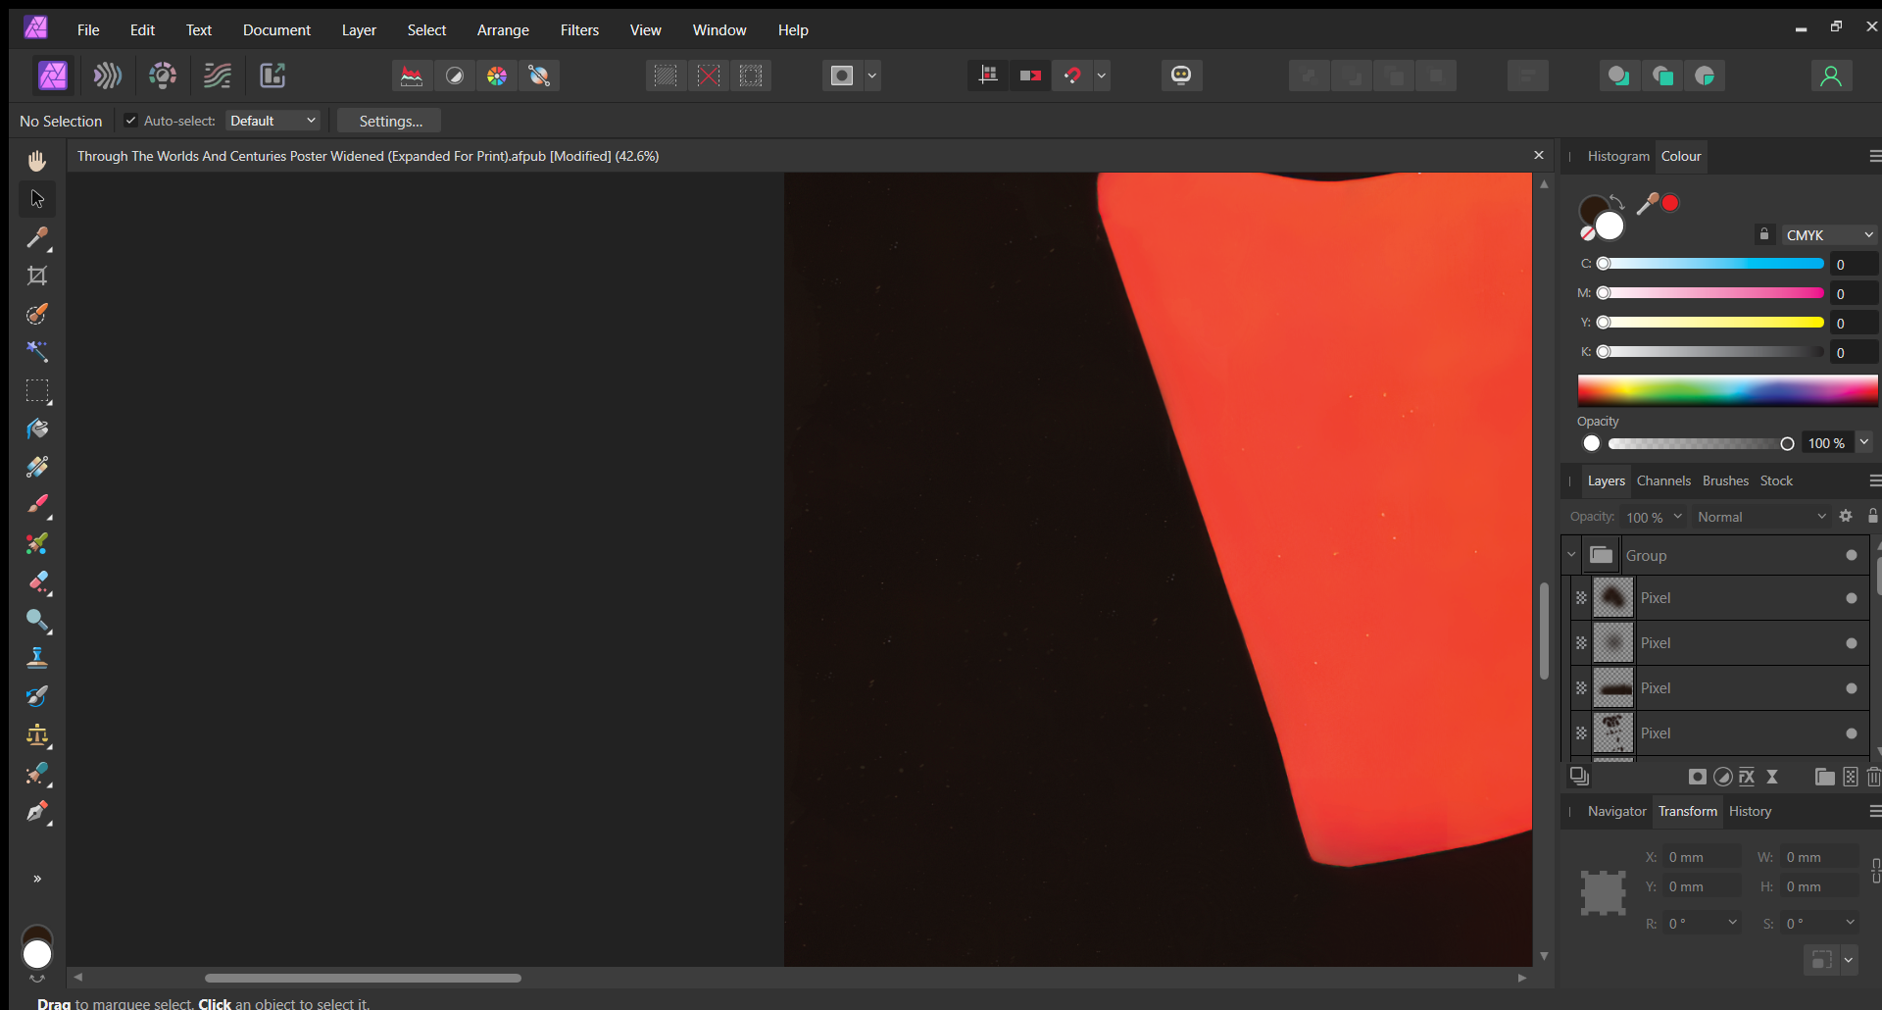The width and height of the screenshot is (1882, 1010).
Task: Select the colour picker eyedropper in the Colour panel
Action: 1645,203
